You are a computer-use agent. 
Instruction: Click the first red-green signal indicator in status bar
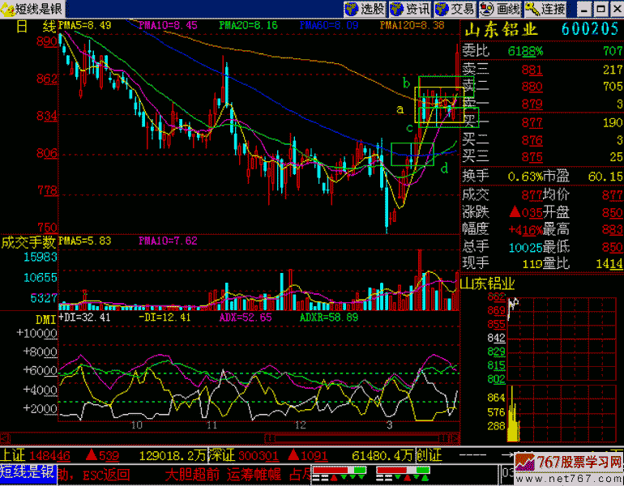coord(334,472)
